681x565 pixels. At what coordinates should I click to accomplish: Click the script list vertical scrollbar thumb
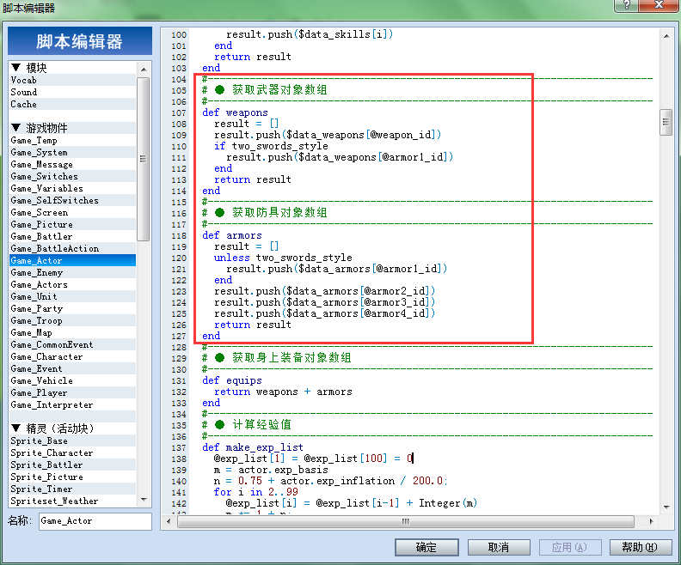144,159
